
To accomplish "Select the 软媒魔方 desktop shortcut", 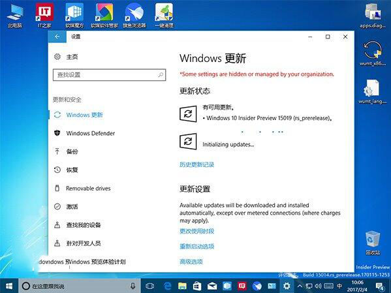I will pos(74,16).
